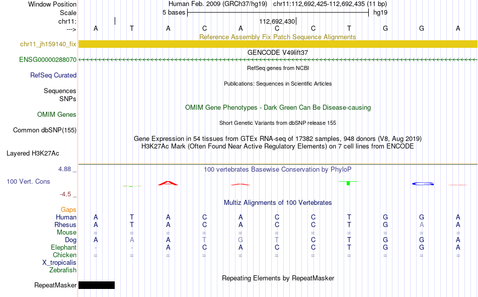The width and height of the screenshot is (478, 297).
Task: Click the Human Feb. 2009 (GRCh37/hg19) assembly text
Action: point(218,4)
